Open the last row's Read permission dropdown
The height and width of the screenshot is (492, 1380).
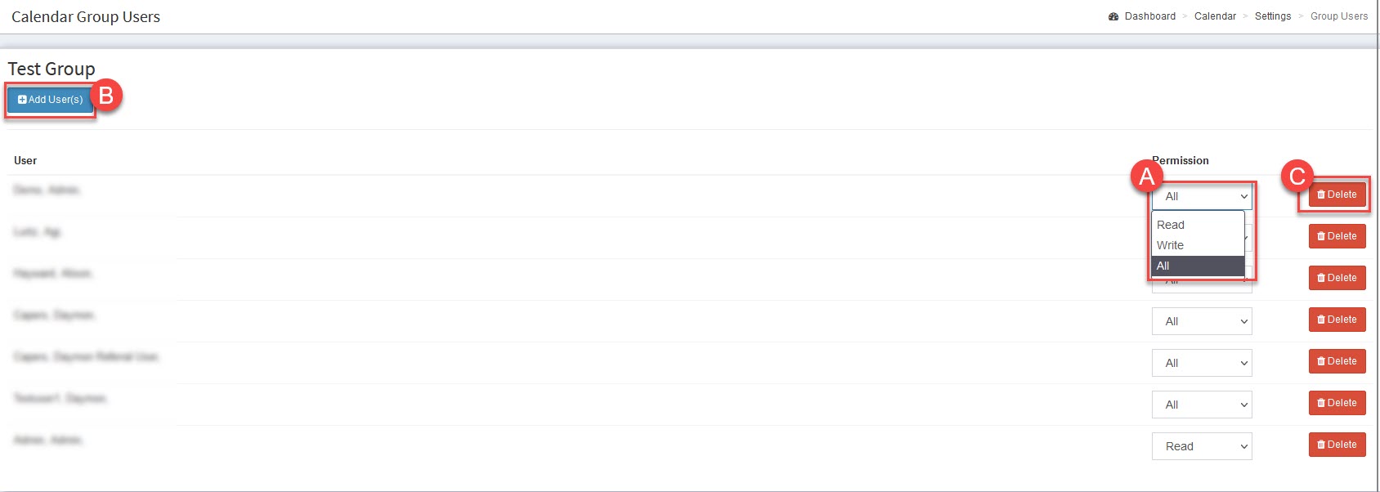[1202, 446]
